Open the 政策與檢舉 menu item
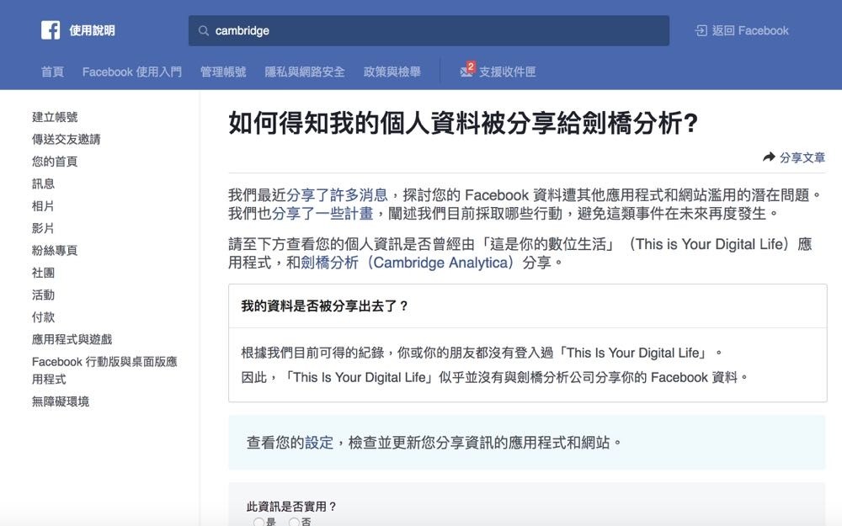 [x=392, y=72]
